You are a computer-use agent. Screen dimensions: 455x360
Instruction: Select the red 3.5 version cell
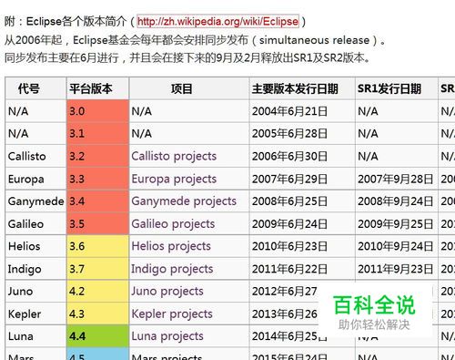click(97, 224)
